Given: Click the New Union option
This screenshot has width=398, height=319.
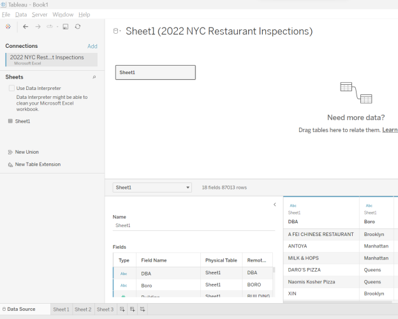Looking at the screenshot, I should click(x=27, y=152).
